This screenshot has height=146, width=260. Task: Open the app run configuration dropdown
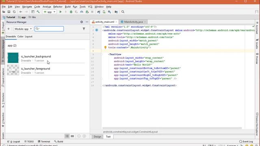coord(50,12)
